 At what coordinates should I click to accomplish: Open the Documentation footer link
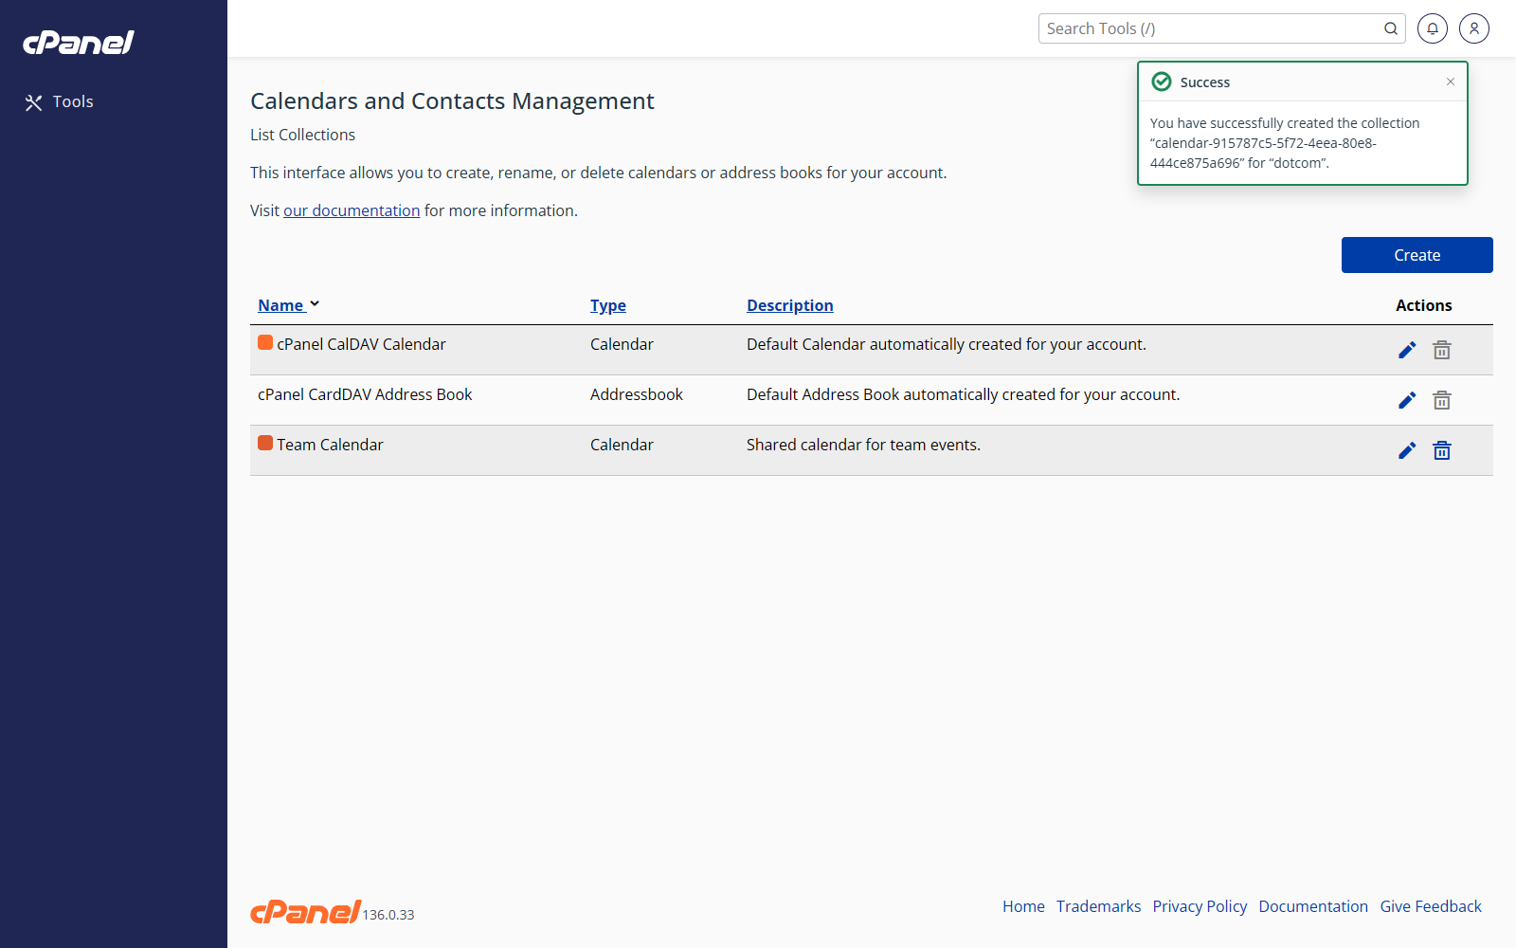pos(1313,906)
